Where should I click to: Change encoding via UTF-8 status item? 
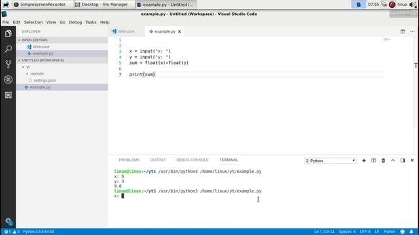pyautogui.click(x=365, y=232)
